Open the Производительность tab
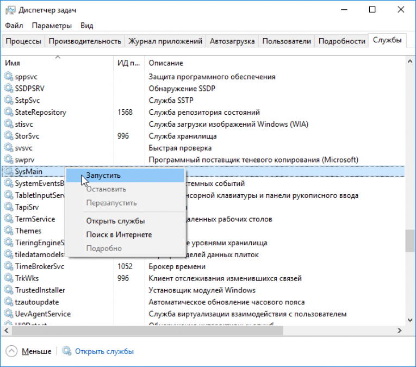The image size is (416, 367). [x=85, y=41]
